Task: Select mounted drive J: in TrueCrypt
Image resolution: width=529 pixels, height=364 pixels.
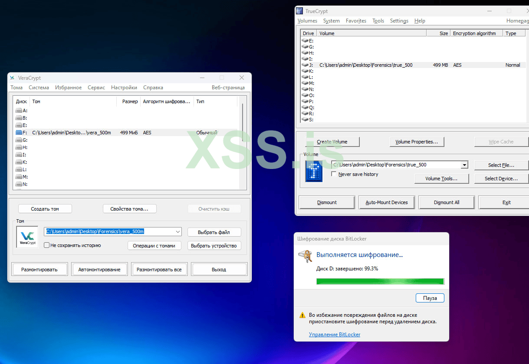Action: point(413,65)
